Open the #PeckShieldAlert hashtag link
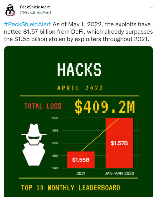The height and width of the screenshot is (197, 156). [x=27, y=24]
